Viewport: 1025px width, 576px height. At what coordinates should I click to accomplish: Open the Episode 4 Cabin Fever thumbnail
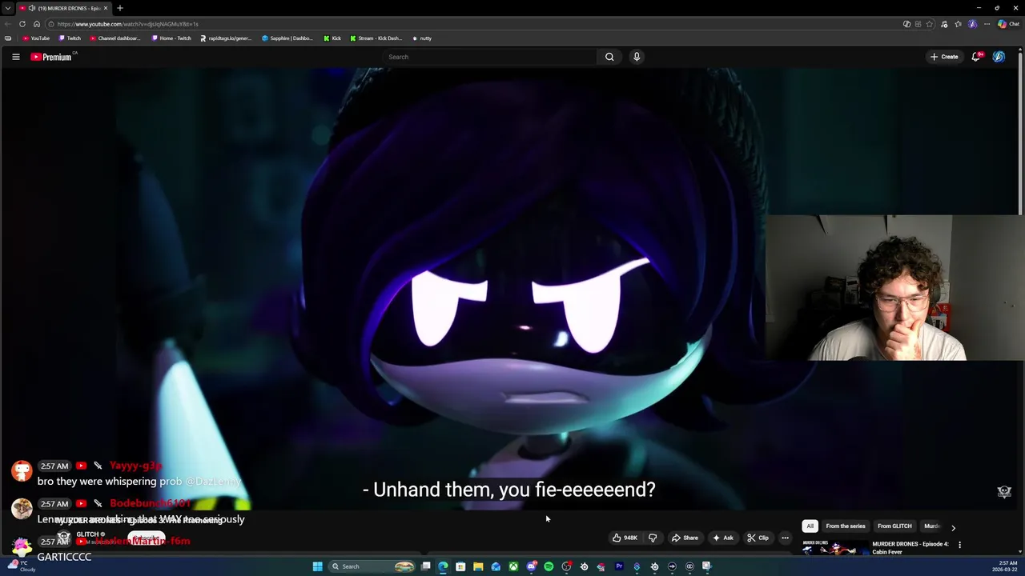835,548
